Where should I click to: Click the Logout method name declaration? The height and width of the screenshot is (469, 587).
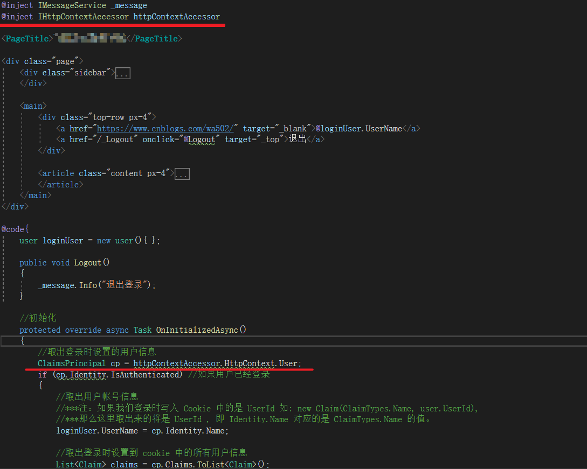tap(88, 263)
